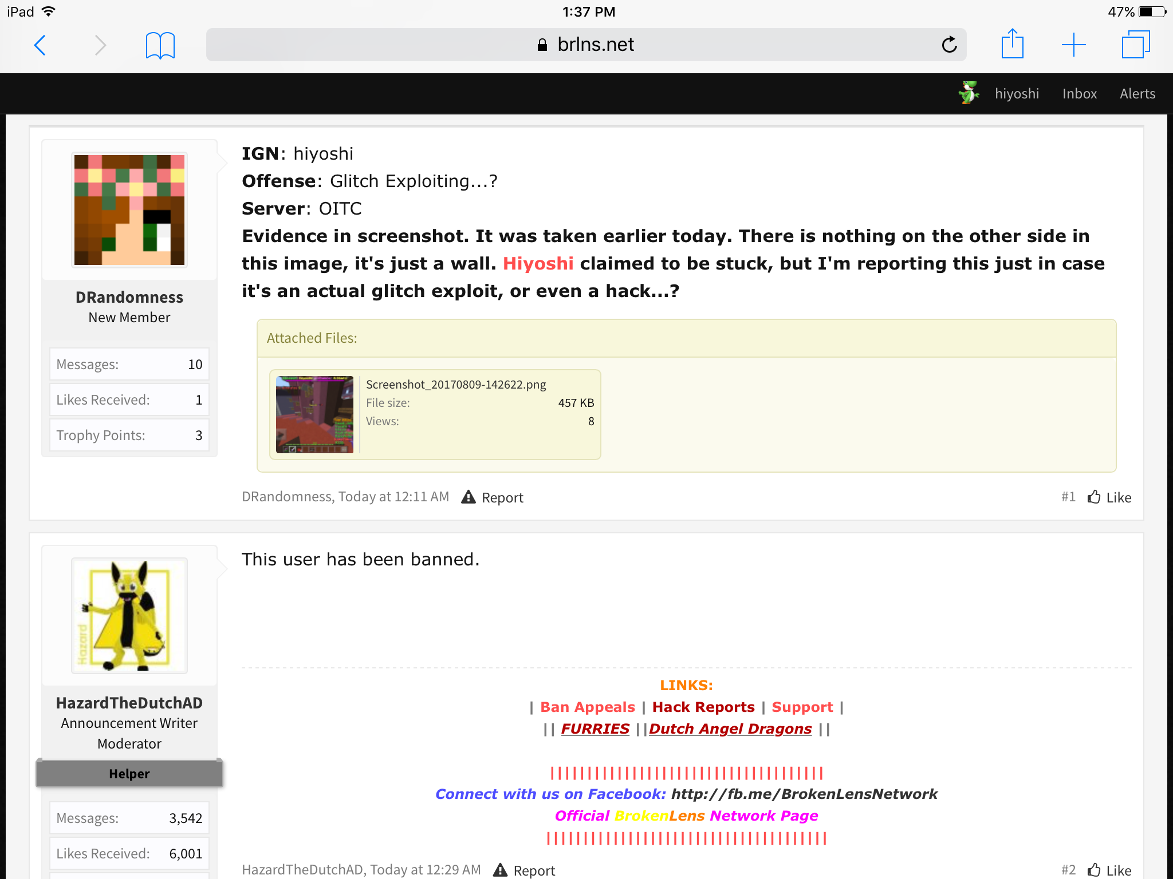Click HazardTheDutchAD's Likes Received value 6,001

coord(186,854)
